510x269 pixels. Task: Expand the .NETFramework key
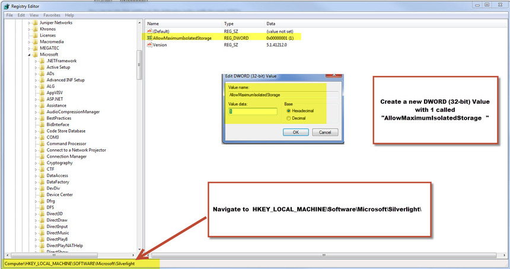pos(36,61)
